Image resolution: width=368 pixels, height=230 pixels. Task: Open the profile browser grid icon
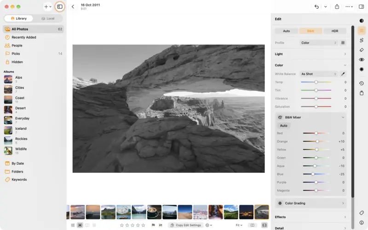[343, 43]
